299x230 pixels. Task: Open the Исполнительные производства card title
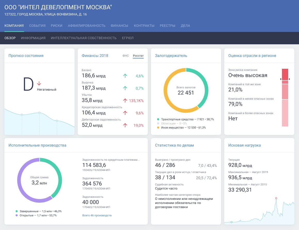[x=37, y=145]
